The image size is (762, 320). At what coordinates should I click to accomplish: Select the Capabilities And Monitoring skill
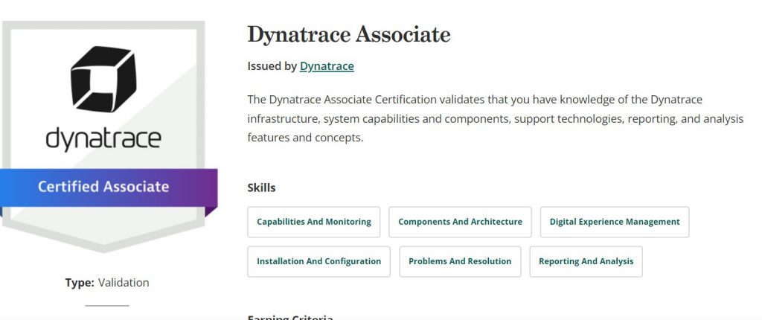(x=313, y=222)
